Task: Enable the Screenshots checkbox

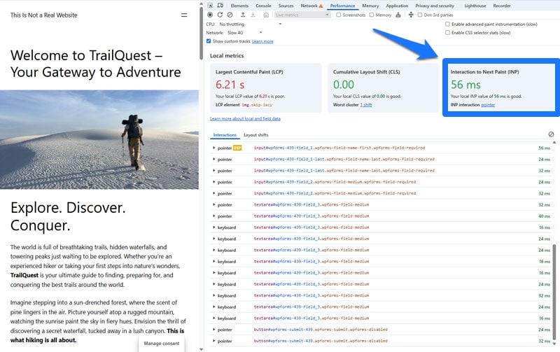Action: click(x=339, y=15)
